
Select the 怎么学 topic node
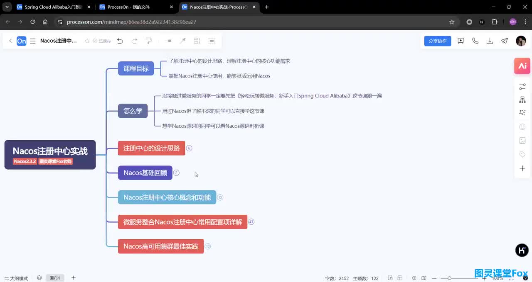133,111
